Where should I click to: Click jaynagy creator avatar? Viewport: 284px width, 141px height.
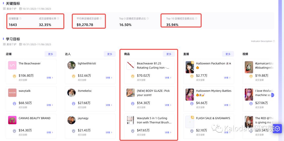[71, 120]
